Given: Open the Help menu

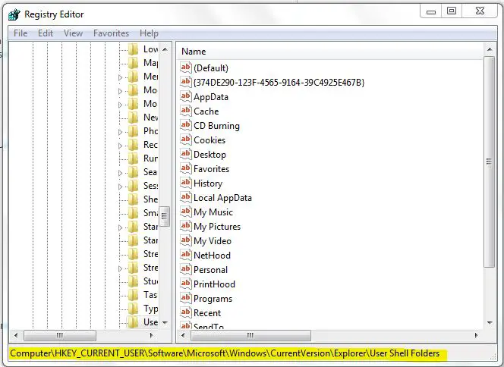Looking at the screenshot, I should coord(149,33).
